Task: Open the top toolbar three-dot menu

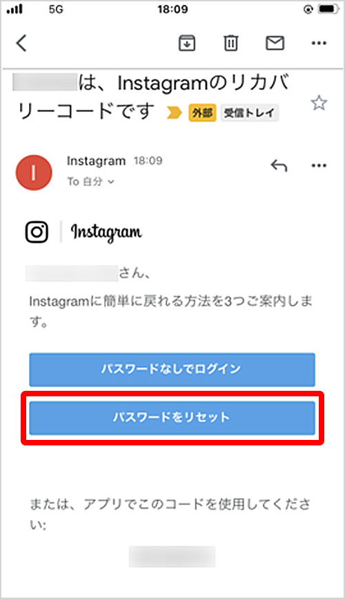Action: [319, 43]
